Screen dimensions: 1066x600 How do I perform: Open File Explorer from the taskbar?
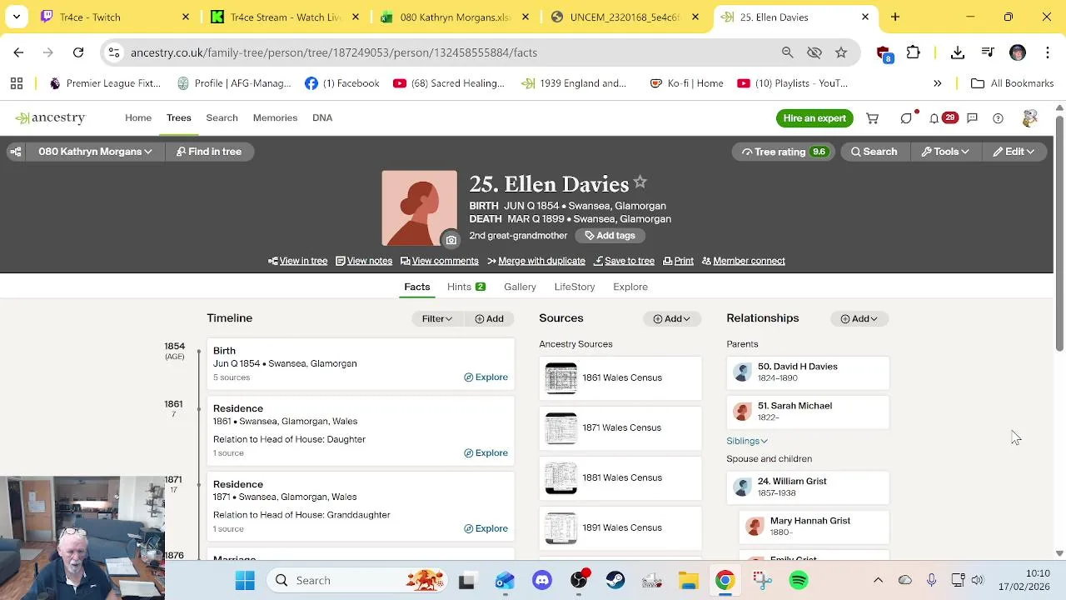point(689,580)
